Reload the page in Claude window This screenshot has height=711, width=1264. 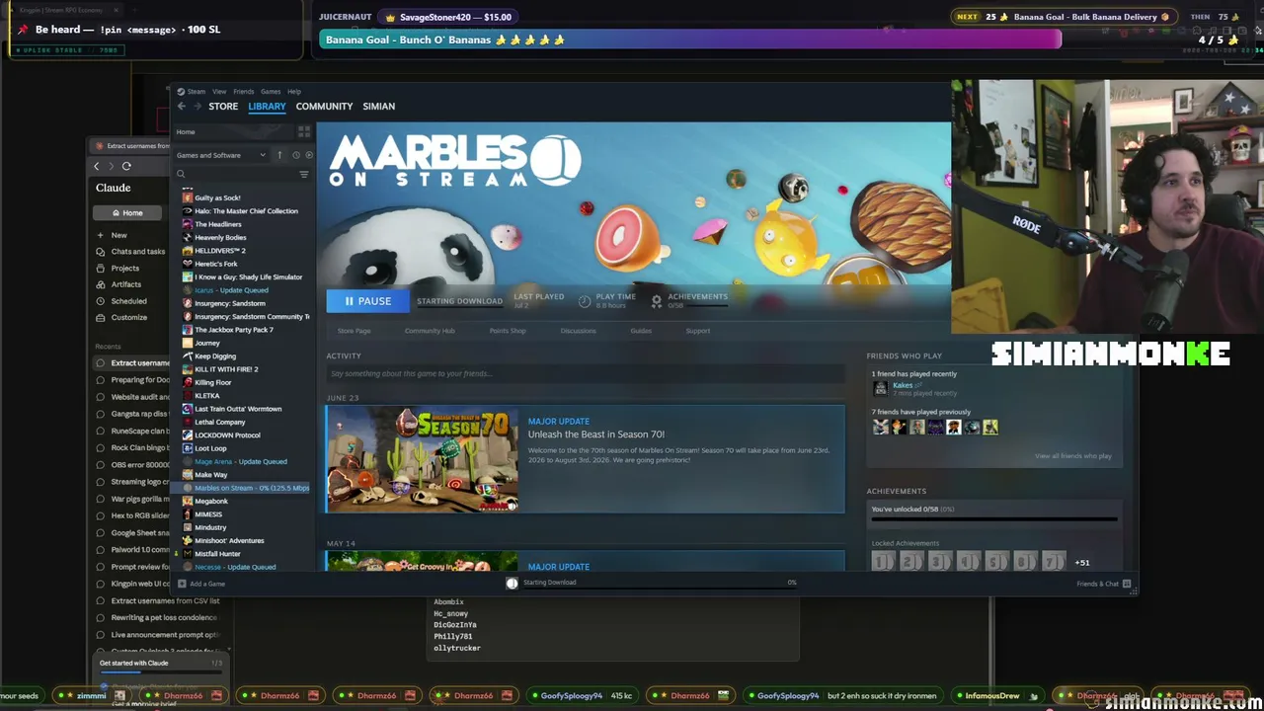pos(126,166)
